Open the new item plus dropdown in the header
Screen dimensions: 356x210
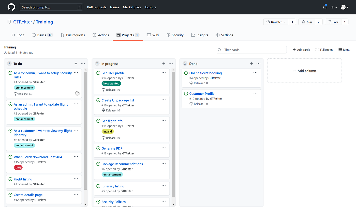[x=334, y=7]
